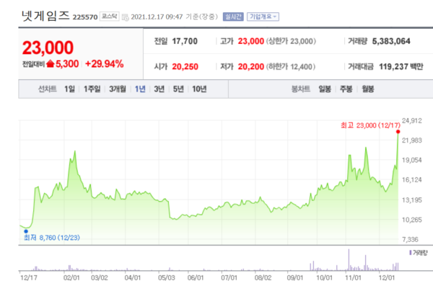The image size is (433, 291).
Task: Select the 1주일 line chart period
Action: [92, 89]
